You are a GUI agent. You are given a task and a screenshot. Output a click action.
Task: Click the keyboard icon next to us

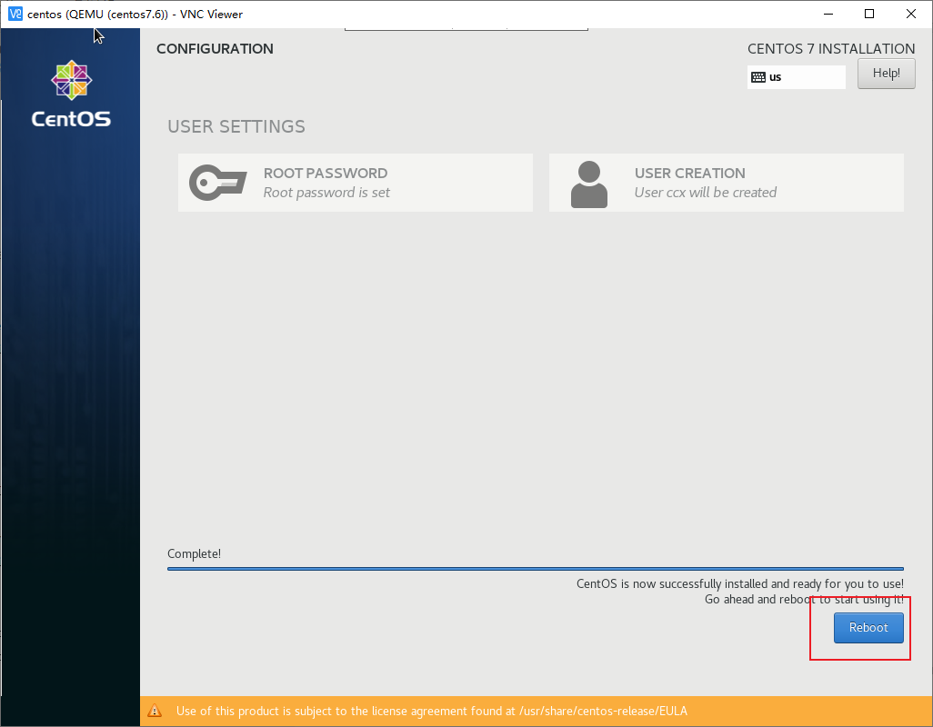(x=758, y=77)
